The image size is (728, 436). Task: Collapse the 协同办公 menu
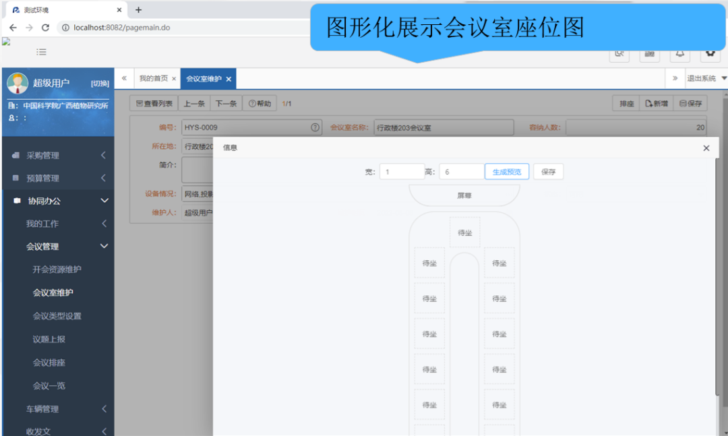(58, 201)
